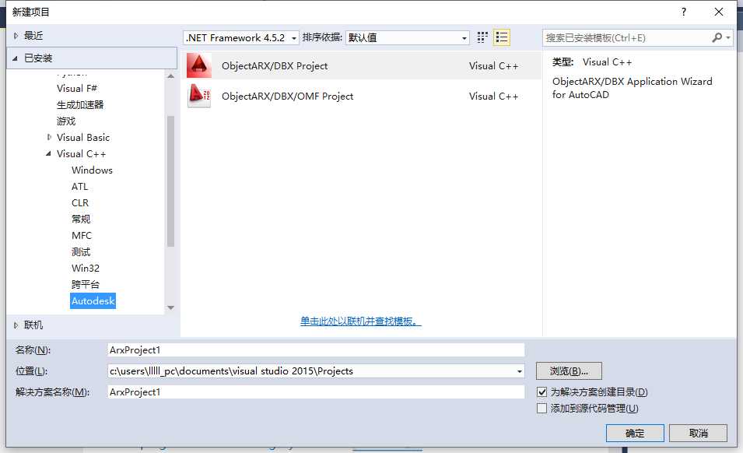Open the location path dropdown arrow
The height and width of the screenshot is (453, 743).
pos(520,371)
